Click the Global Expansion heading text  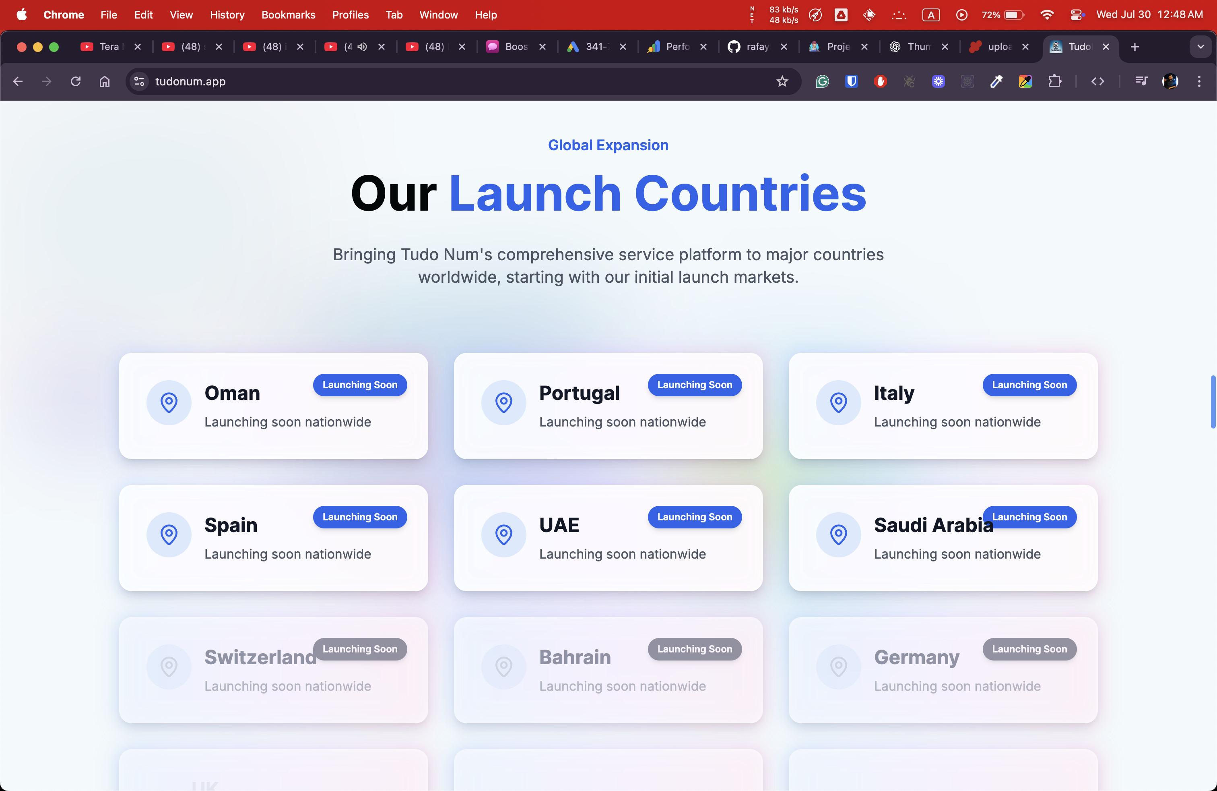[608, 145]
